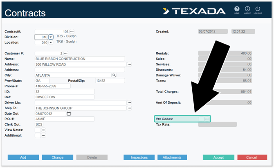
Task: Click Ref field OIWEEFIOW
Action: [65, 97]
